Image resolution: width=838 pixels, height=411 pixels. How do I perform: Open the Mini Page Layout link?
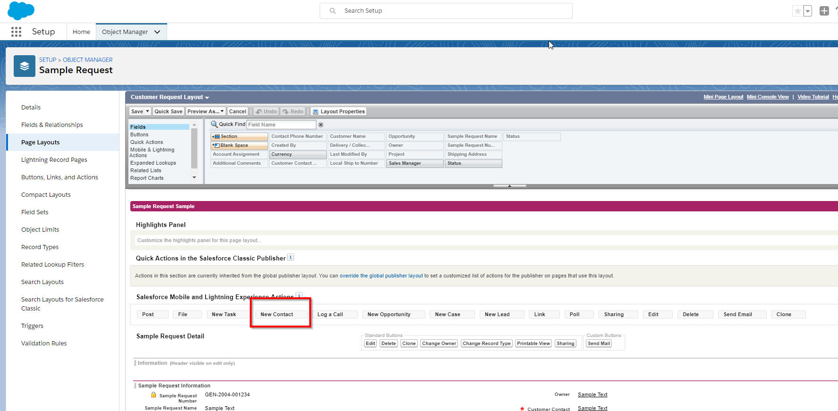pyautogui.click(x=723, y=97)
